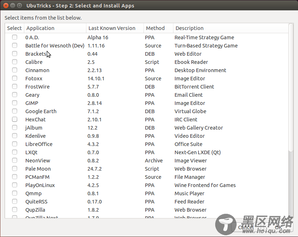Close the UbuTricks window
This screenshot has width=298, height=237.
[6, 5]
